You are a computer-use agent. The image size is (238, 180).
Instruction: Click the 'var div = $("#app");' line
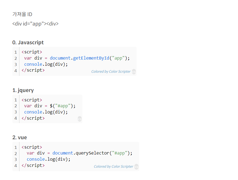[50, 106]
